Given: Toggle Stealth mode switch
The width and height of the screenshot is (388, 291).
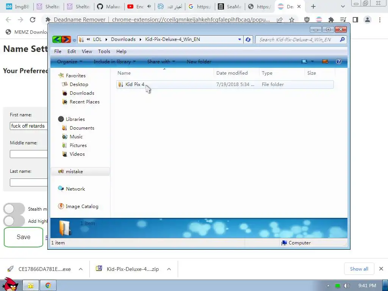Looking at the screenshot, I should (14, 209).
